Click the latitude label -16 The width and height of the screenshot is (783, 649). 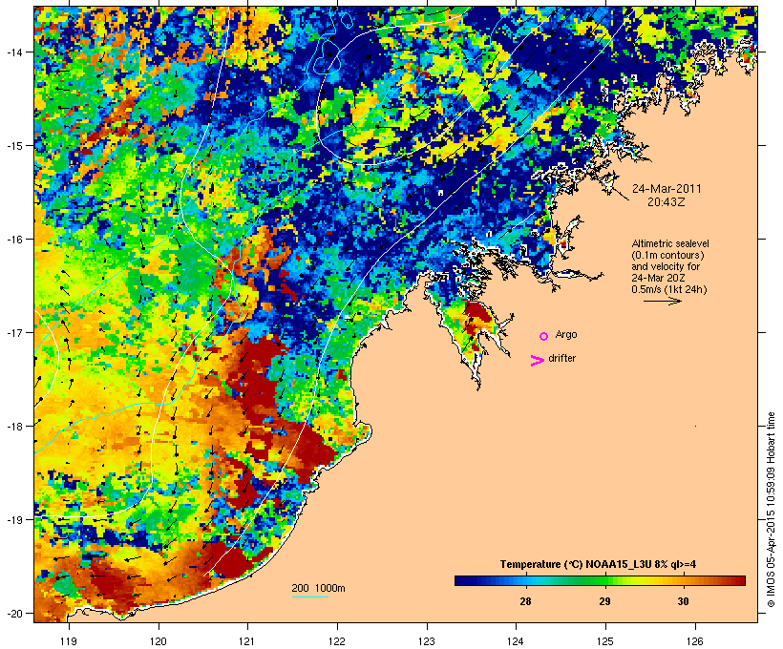pos(13,240)
